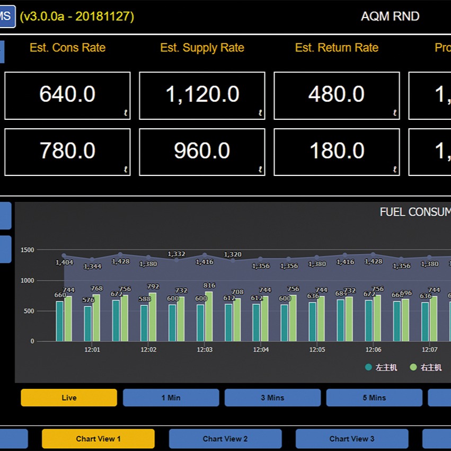Select the 960.0 supply rate box
Image resolution: width=451 pixels, height=451 pixels.
(x=202, y=152)
